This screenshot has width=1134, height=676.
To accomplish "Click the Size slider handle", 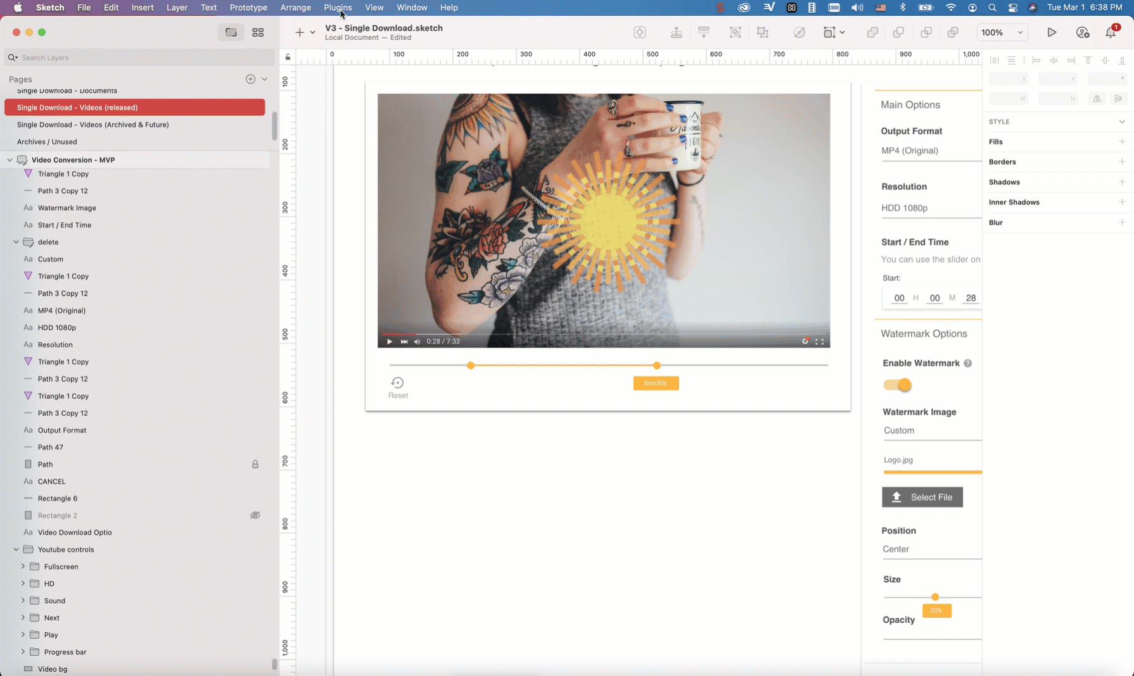I will click(x=935, y=597).
